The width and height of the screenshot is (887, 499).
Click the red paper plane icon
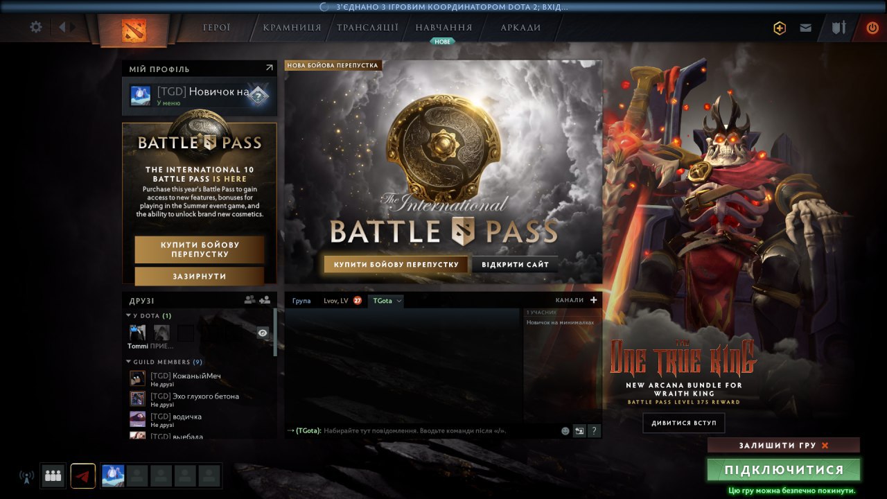83,475
